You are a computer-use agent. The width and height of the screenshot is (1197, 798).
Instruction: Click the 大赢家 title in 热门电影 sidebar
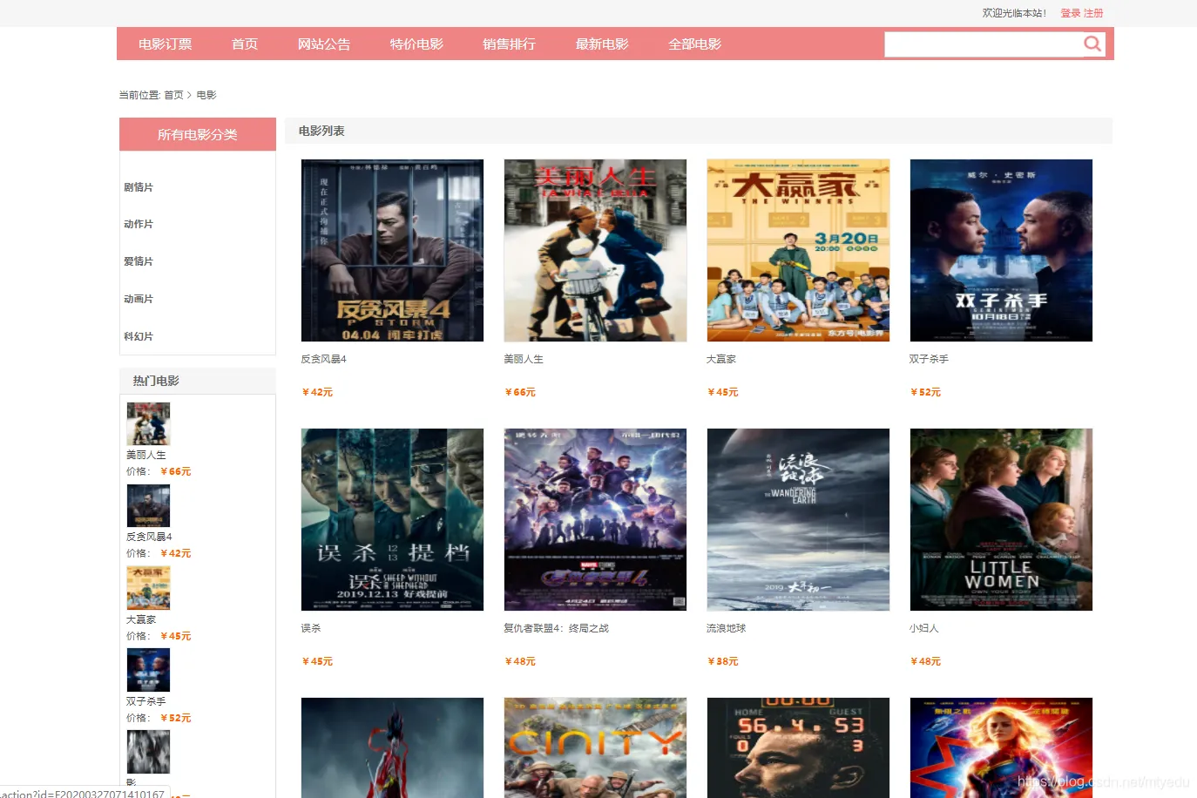(x=141, y=619)
